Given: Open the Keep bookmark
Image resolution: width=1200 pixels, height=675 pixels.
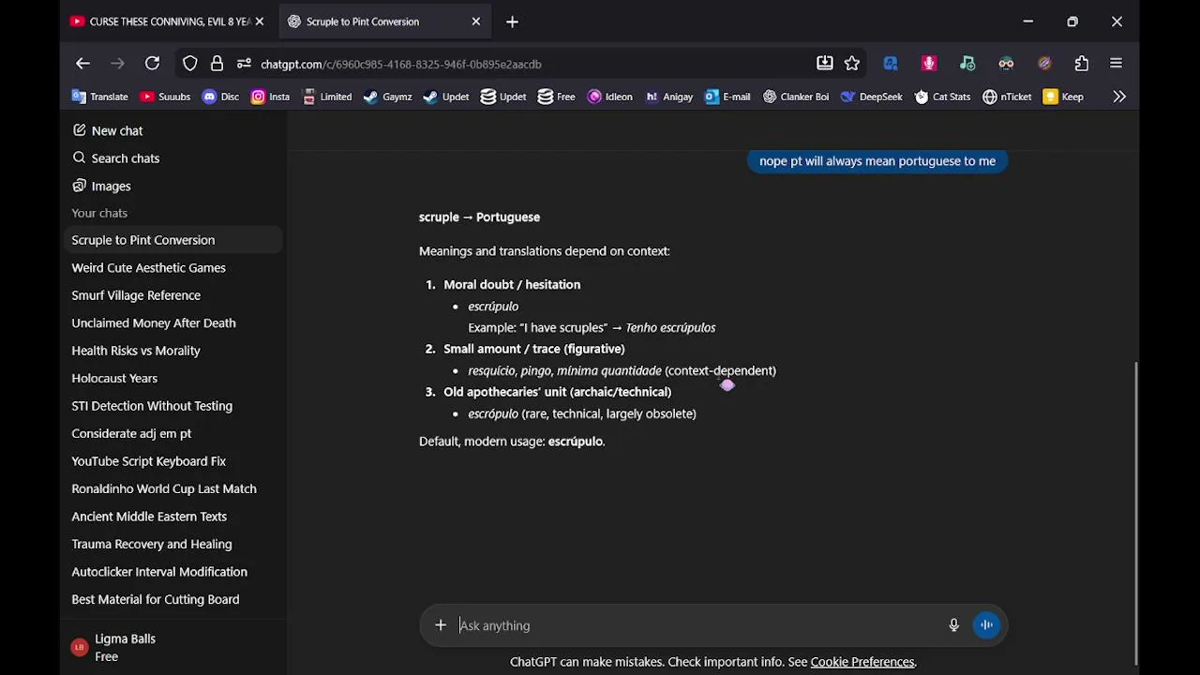Looking at the screenshot, I should pos(1063,97).
